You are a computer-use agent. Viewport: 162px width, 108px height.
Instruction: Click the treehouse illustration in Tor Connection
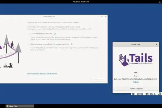pos(10,51)
